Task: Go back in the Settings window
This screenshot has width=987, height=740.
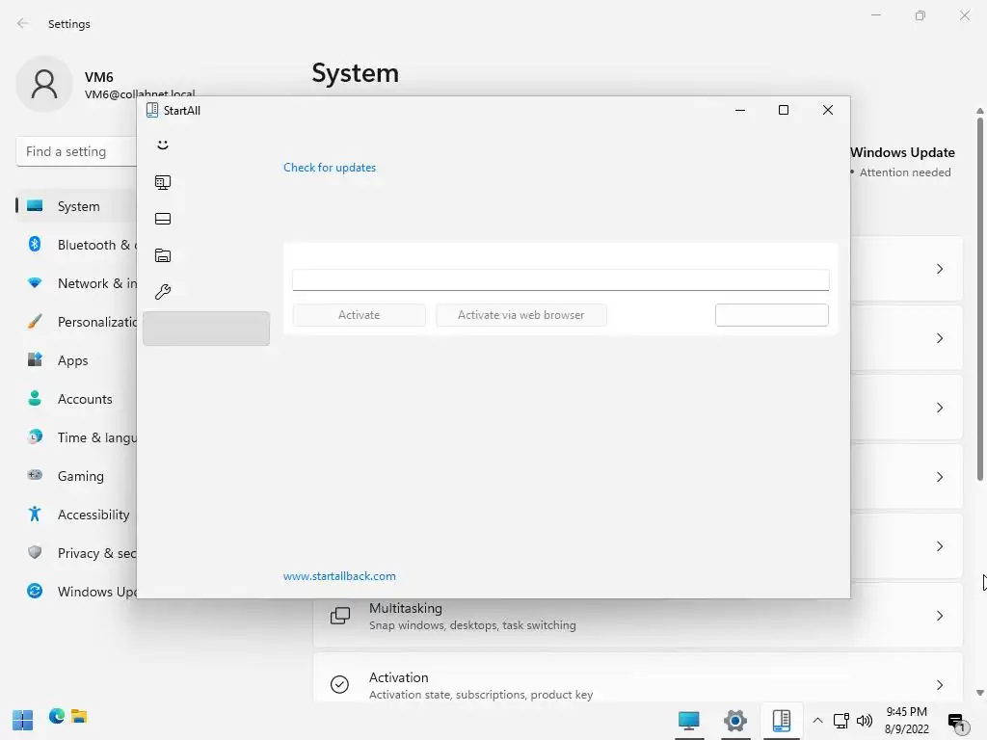Action: pos(23,23)
